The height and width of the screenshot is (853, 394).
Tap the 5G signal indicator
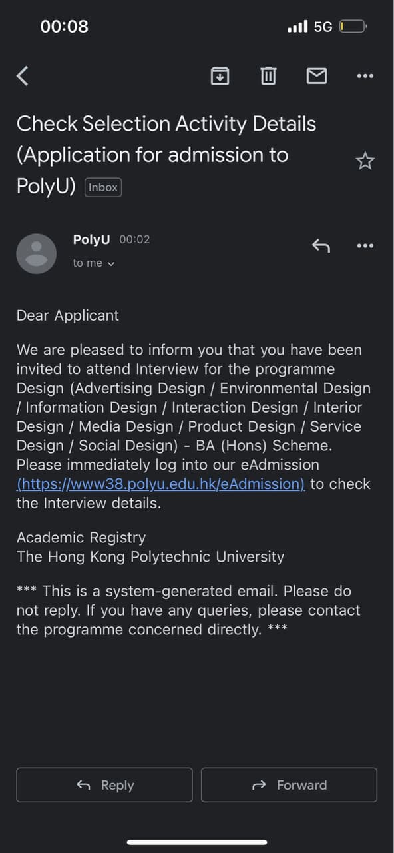pos(323,27)
